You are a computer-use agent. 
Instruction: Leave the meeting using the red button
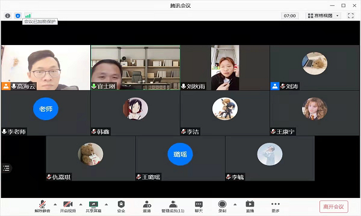[333, 207]
